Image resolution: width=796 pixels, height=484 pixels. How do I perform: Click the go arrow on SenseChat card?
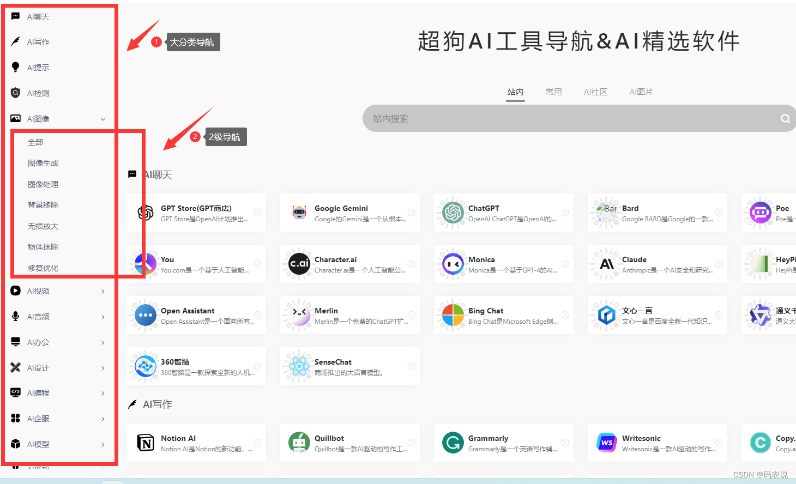click(x=412, y=366)
